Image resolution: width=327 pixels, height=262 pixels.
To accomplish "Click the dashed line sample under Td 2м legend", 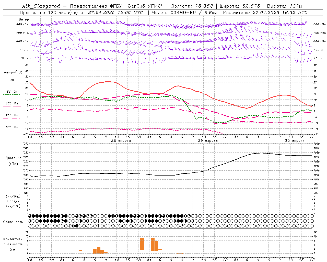I will 11,95.
